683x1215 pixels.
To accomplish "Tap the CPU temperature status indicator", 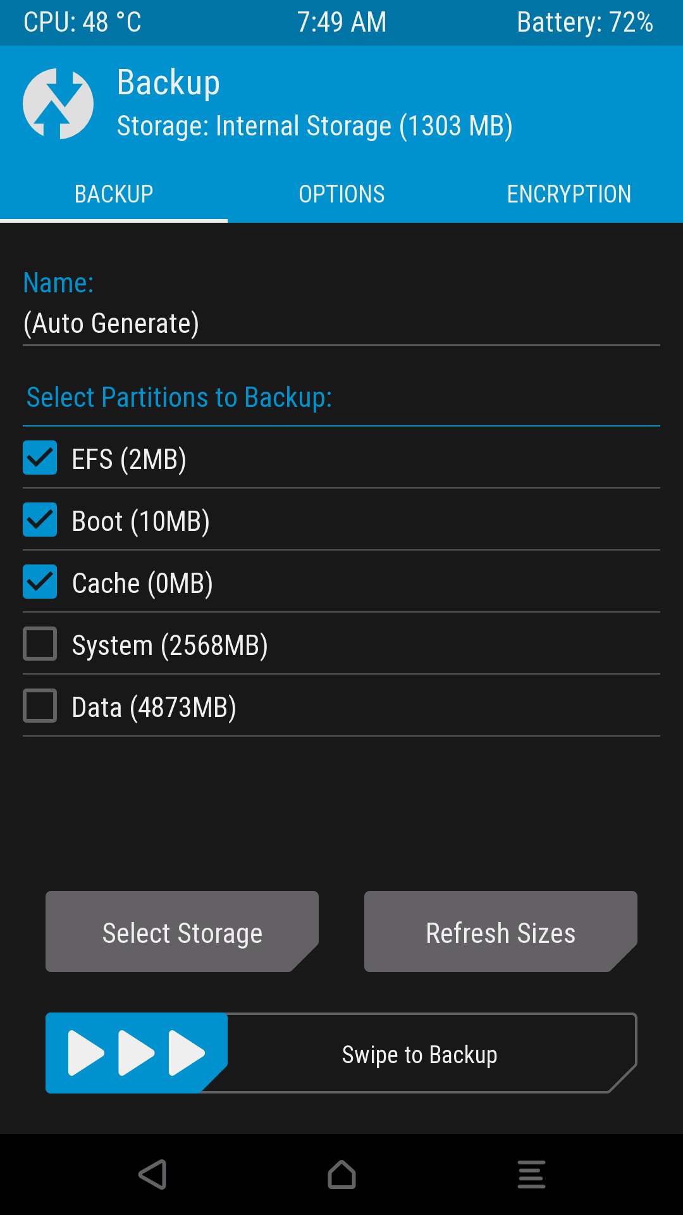I will (82, 22).
